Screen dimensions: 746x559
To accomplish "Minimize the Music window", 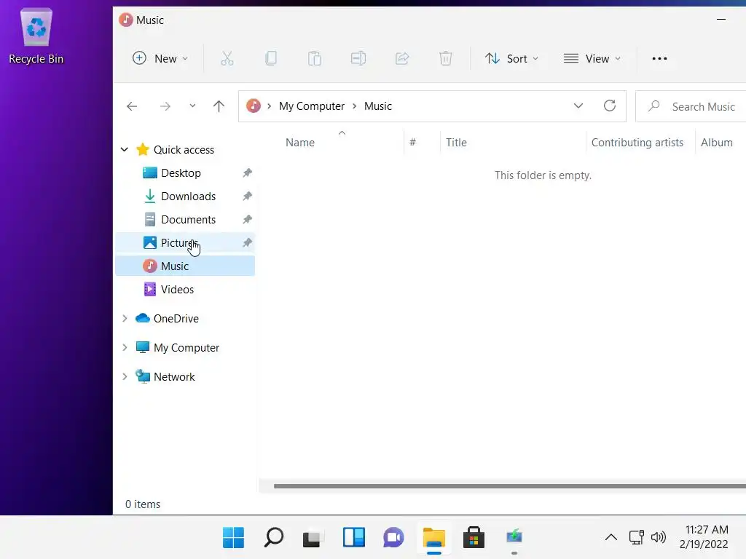I will tap(721, 20).
